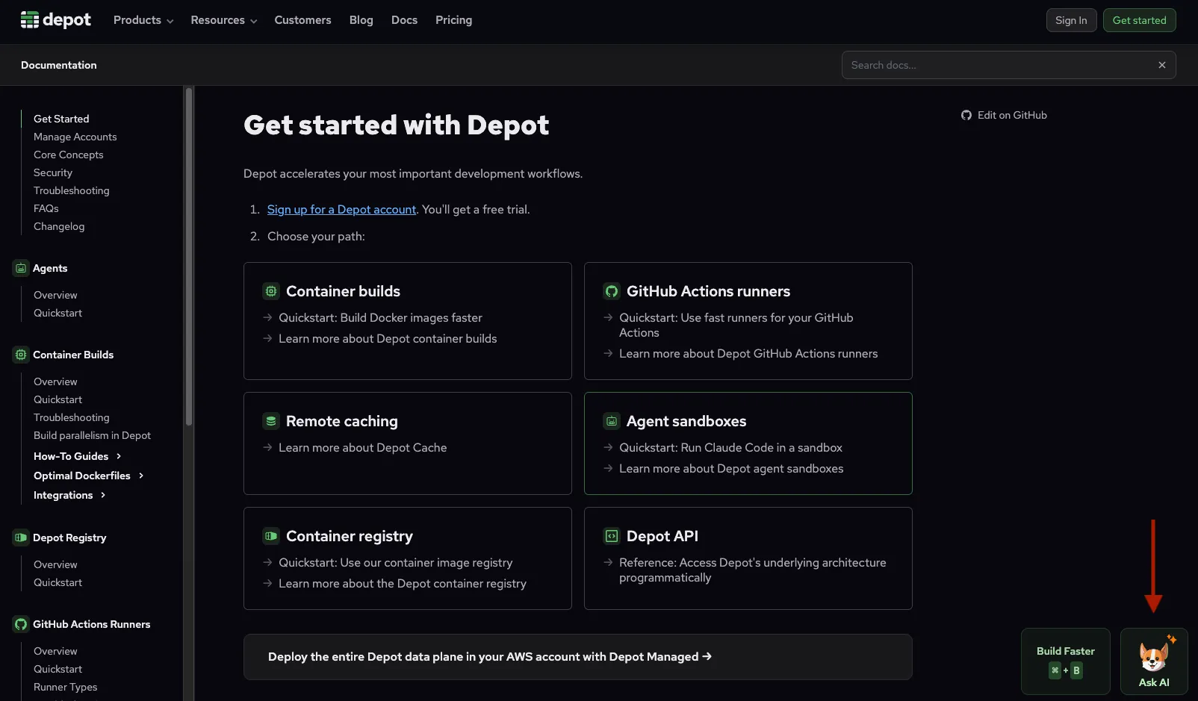
Task: Click the Get started button
Action: pos(1140,20)
